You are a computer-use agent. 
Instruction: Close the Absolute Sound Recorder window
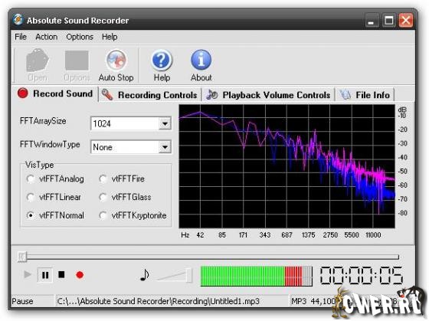point(406,21)
